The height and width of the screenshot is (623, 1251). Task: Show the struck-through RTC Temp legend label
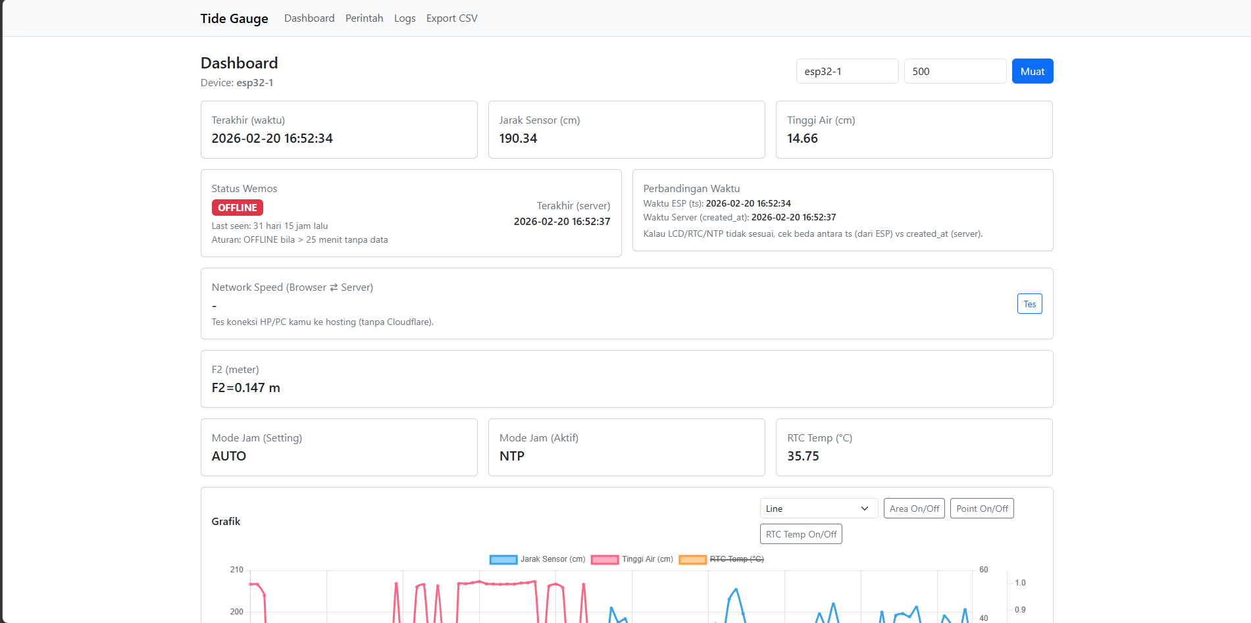tap(736, 559)
